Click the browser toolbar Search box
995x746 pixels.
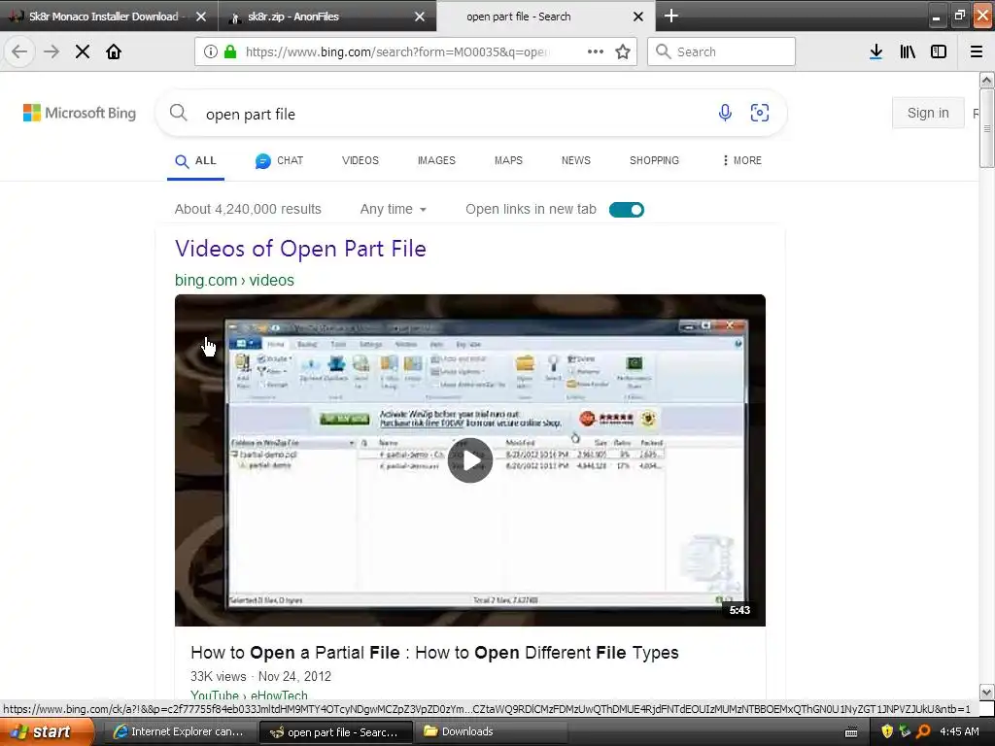click(x=721, y=52)
